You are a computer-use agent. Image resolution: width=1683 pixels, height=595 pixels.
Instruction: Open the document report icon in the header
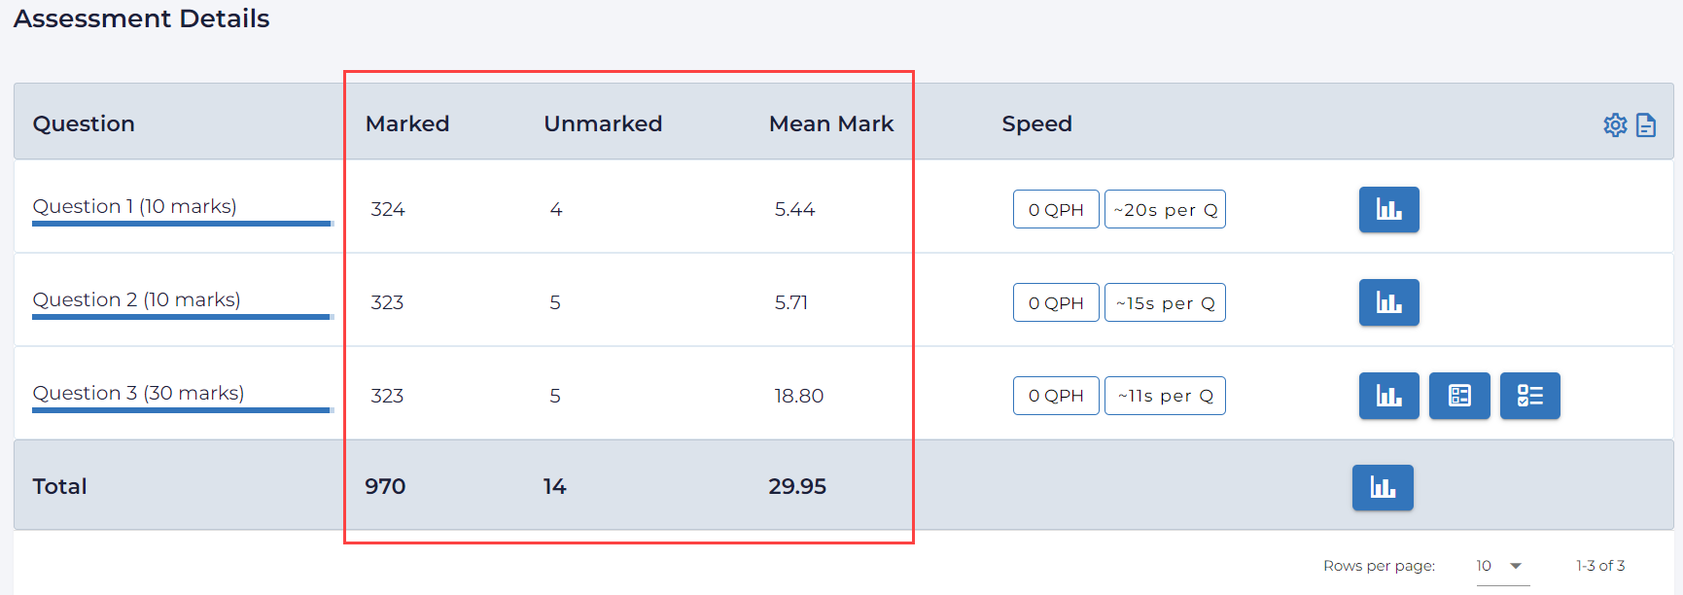tap(1647, 124)
